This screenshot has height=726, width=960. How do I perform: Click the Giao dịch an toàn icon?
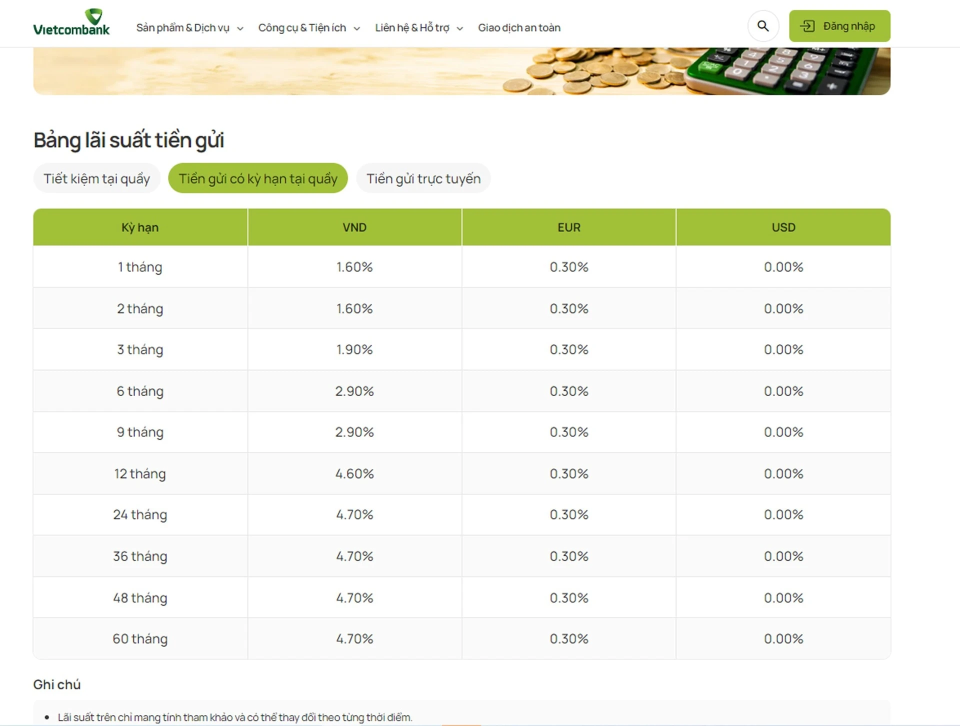[519, 26]
